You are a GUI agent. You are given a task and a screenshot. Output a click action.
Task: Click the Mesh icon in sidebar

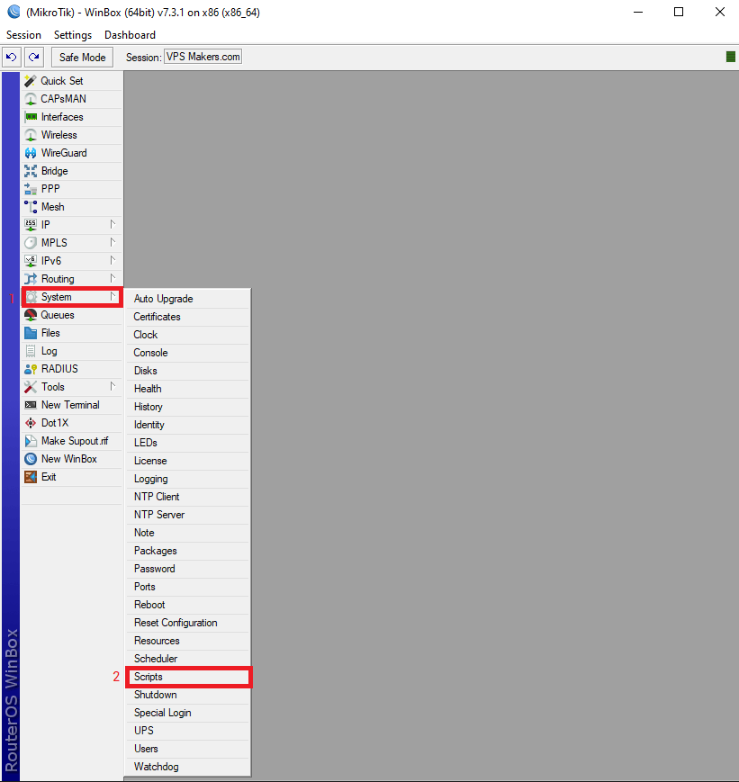pos(31,207)
